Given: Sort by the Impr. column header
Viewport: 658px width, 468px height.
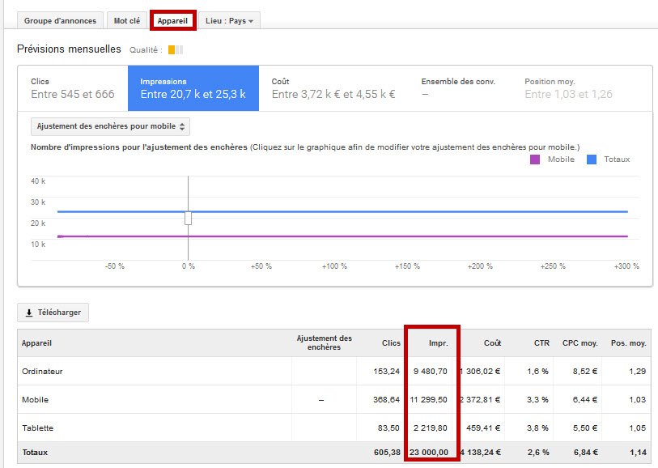Looking at the screenshot, I should 439,343.
